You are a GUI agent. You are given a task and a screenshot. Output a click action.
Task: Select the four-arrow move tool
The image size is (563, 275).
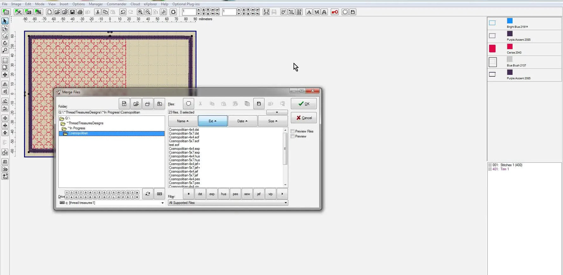tap(5, 75)
